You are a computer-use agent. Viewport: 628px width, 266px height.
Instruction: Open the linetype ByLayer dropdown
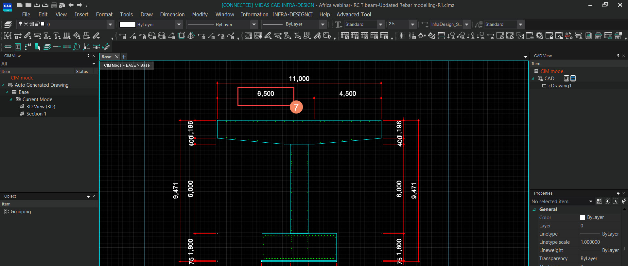pyautogui.click(x=254, y=24)
